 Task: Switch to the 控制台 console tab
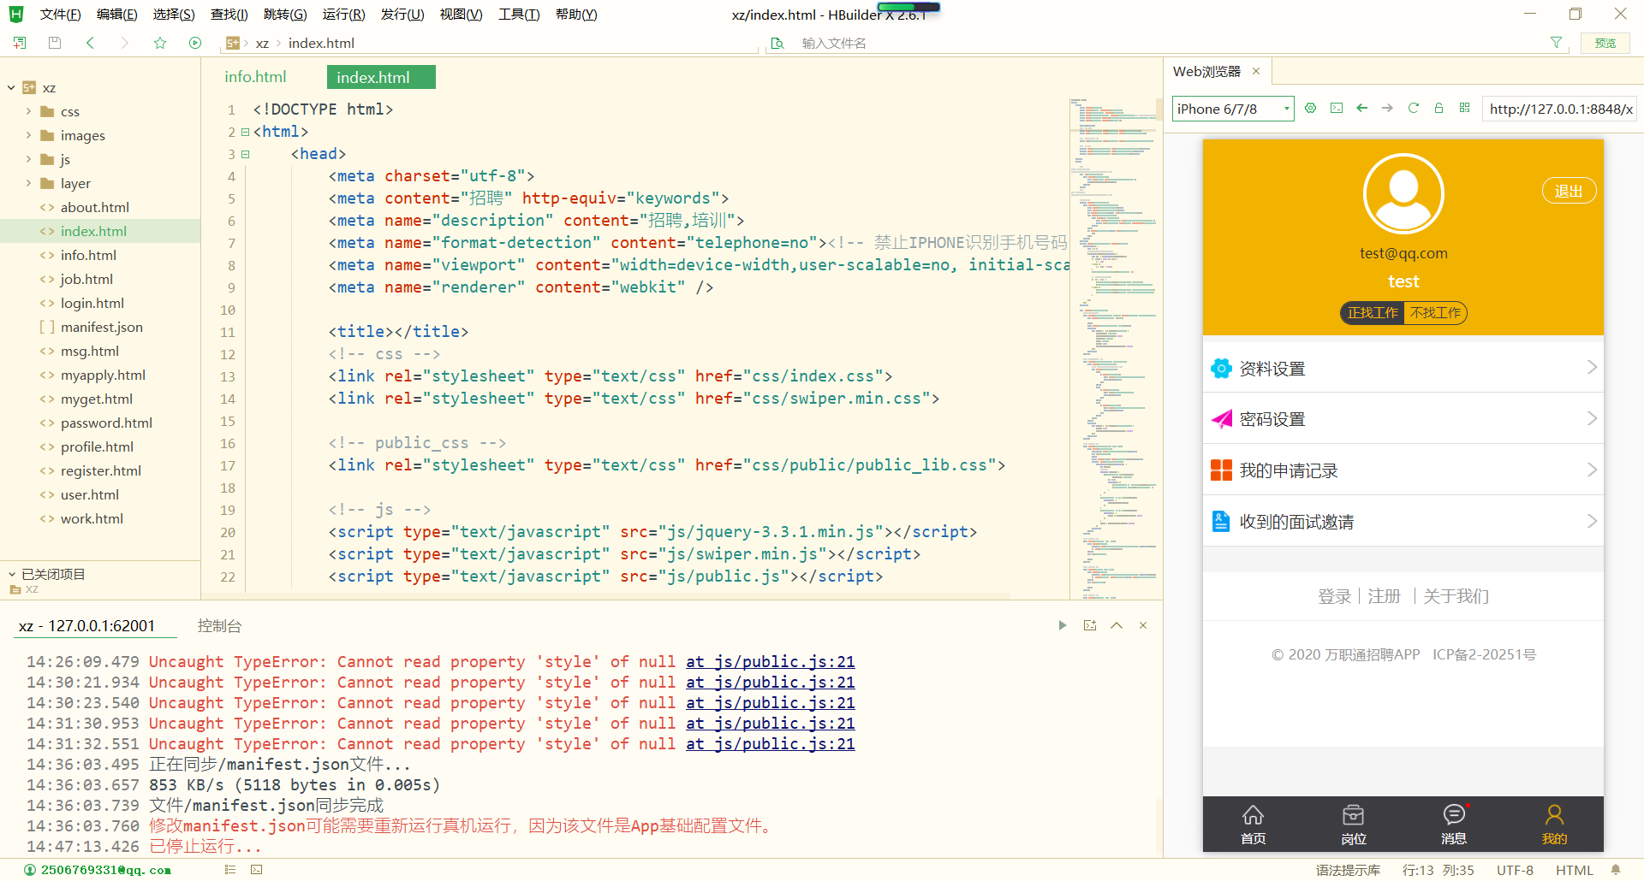click(x=219, y=626)
